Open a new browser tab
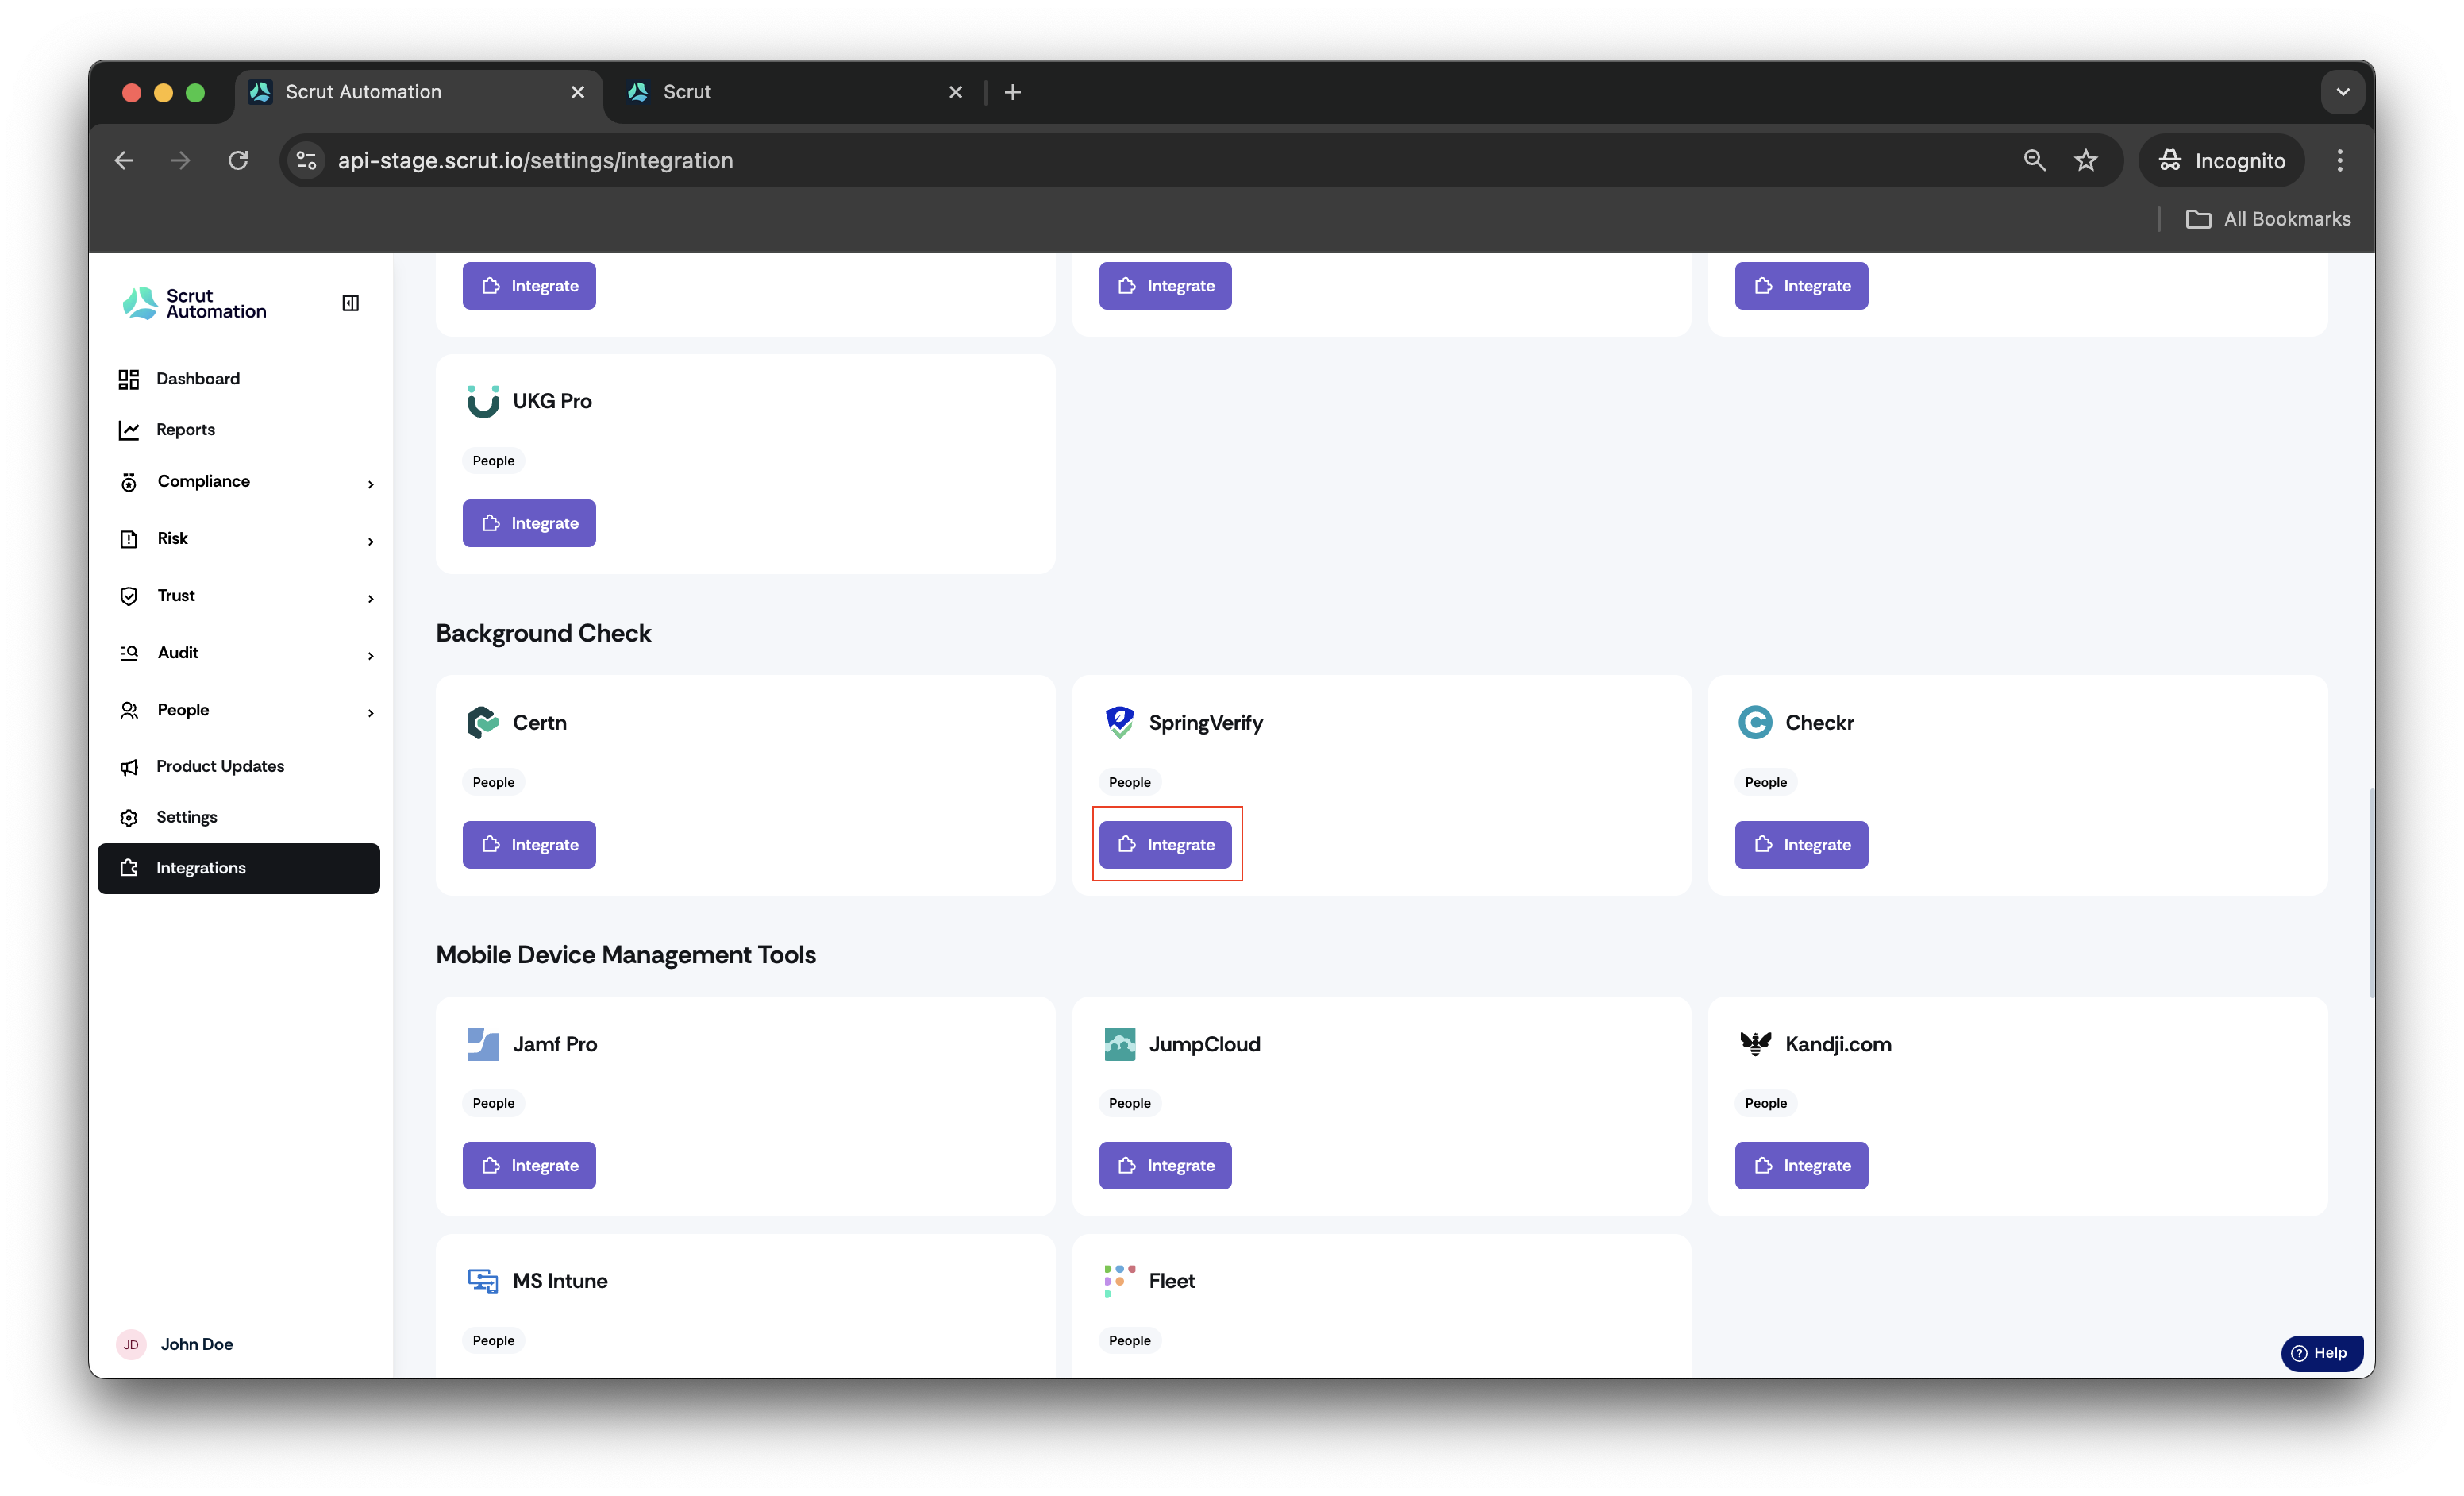 pyautogui.click(x=1013, y=92)
